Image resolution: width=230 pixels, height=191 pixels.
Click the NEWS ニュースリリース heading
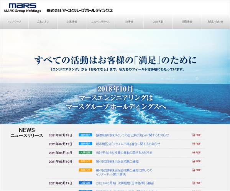[27, 133]
